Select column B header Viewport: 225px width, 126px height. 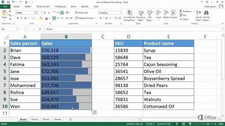click(66, 36)
